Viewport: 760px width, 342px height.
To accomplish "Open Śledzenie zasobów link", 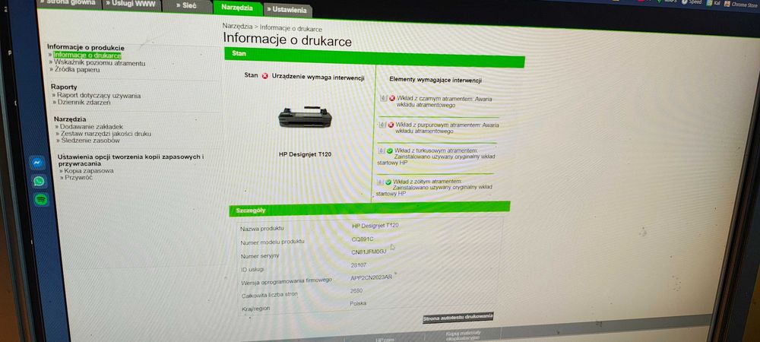I will point(90,141).
